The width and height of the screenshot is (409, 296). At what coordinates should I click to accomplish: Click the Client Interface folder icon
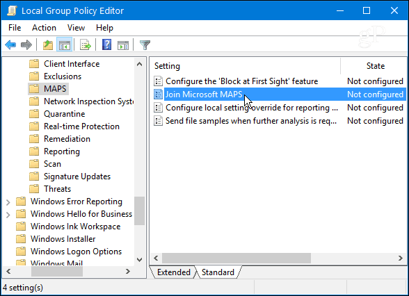[x=34, y=64]
